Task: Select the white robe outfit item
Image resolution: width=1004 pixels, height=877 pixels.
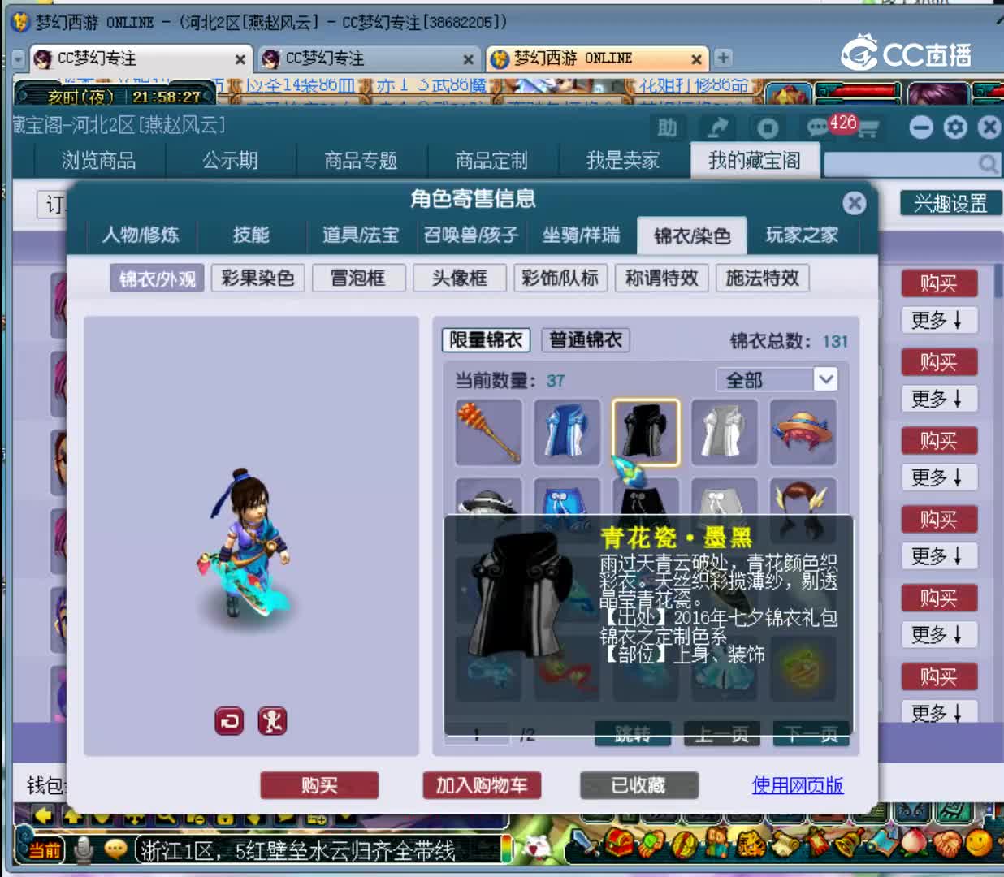Action: click(x=724, y=432)
